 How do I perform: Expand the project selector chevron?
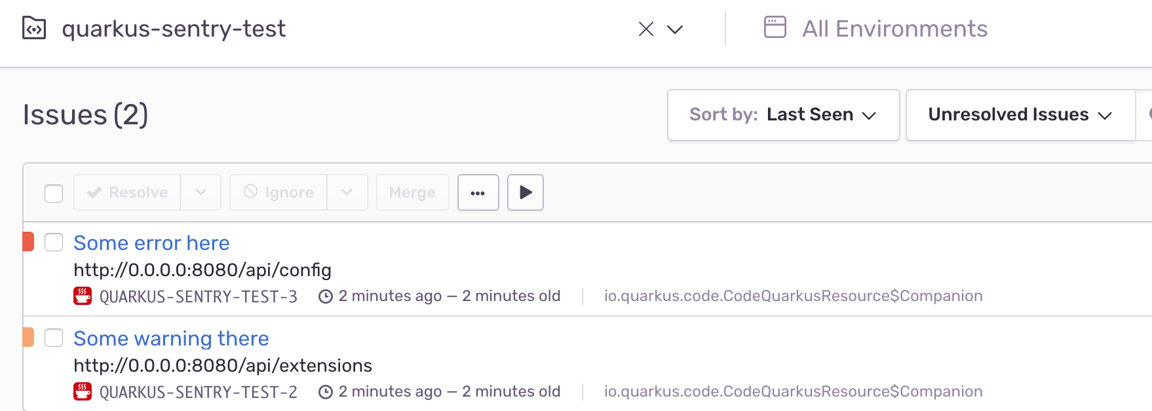pos(675,29)
